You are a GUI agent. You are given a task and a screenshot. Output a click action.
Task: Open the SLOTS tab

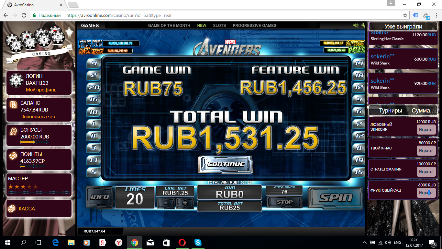pyautogui.click(x=219, y=26)
